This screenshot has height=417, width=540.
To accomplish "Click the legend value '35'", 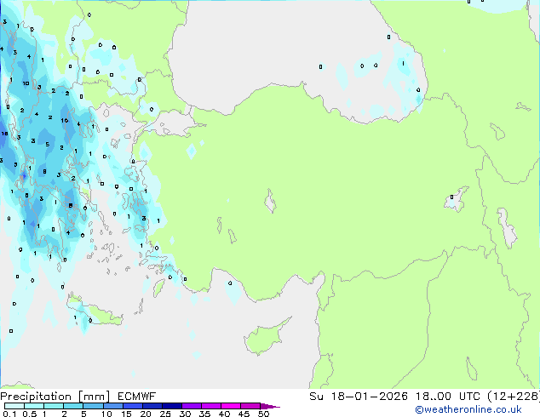I will (204, 414).
